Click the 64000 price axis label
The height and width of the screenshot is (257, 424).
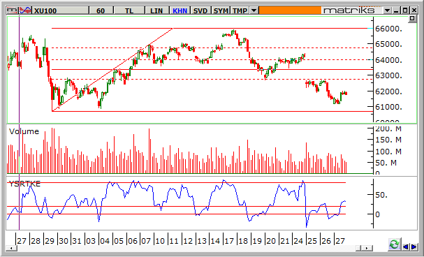point(388,60)
